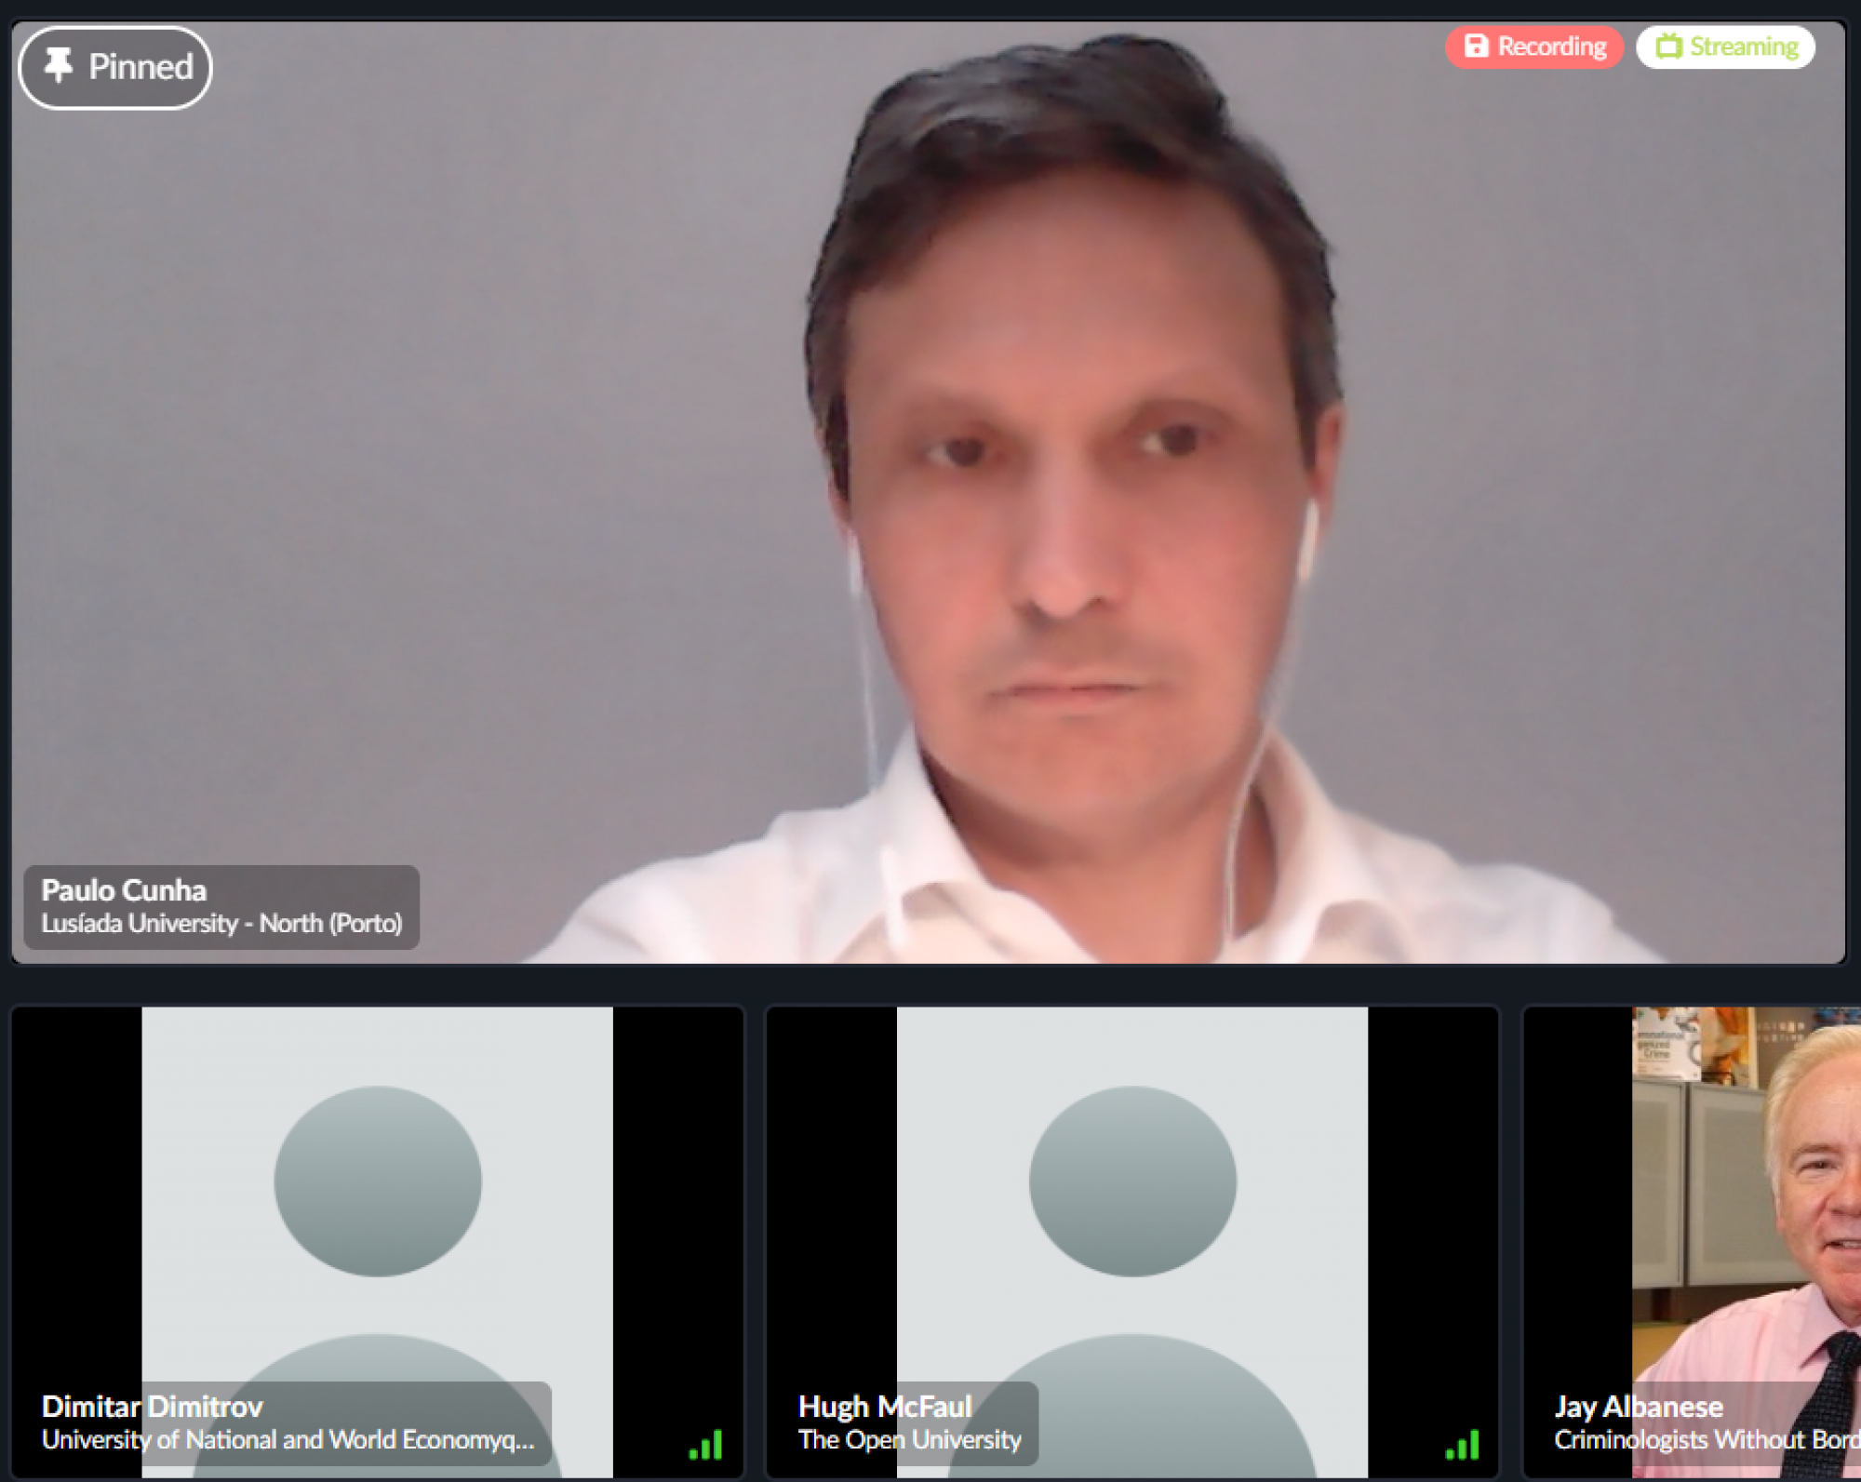Unpin the video via the Pinned text
This screenshot has height=1482, width=1861.
pos(141,67)
